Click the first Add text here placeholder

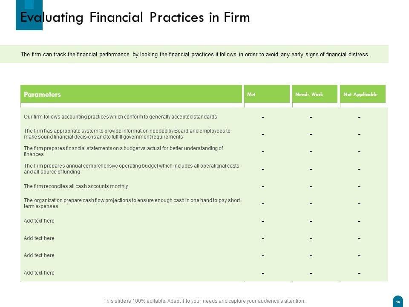tap(39, 221)
